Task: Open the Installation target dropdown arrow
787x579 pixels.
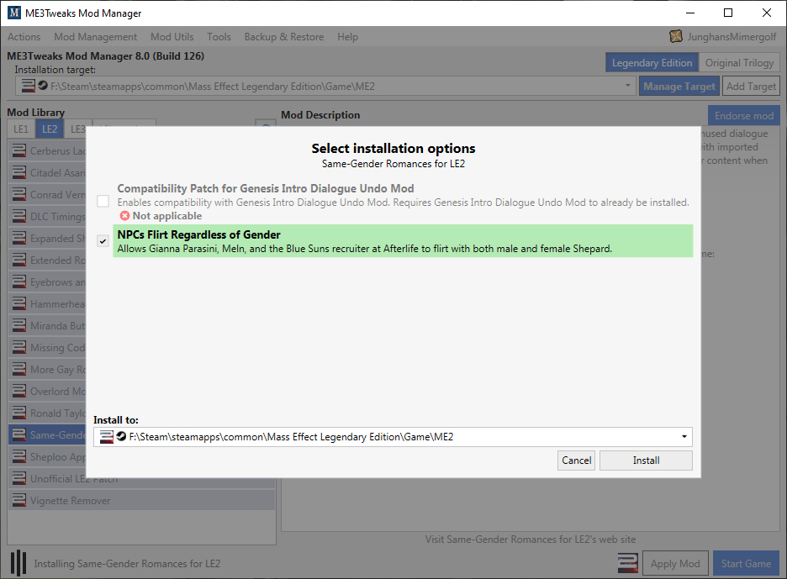Action: click(x=628, y=86)
